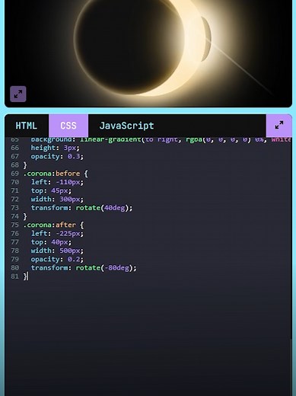296x396 pixels.
Task: Select the CSS tab
Action: coord(68,126)
